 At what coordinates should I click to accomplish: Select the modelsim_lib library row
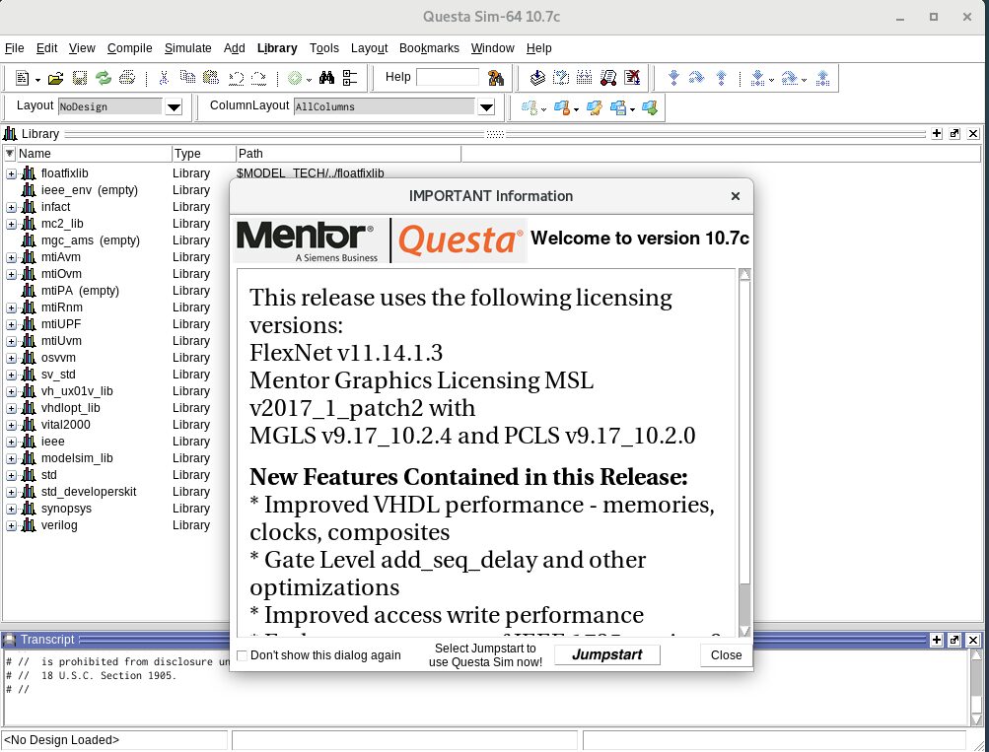(77, 458)
